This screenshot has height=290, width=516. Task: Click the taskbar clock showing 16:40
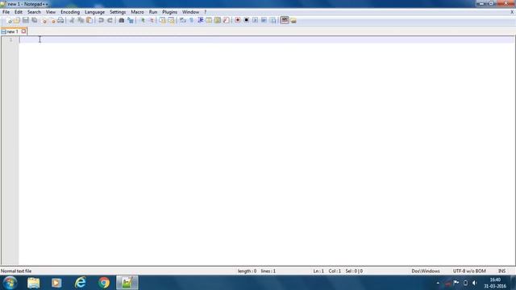click(495, 283)
